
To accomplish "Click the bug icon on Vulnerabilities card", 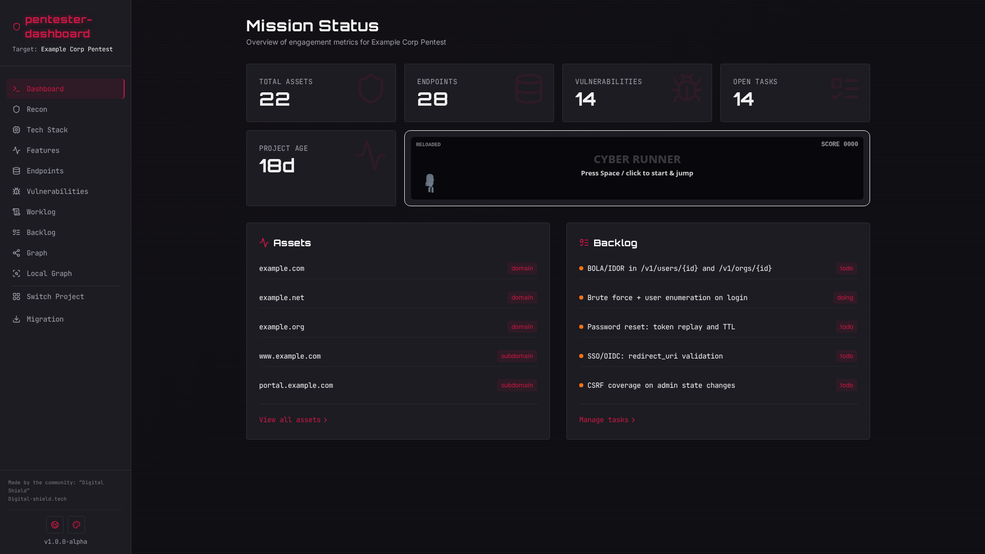I will tap(687, 89).
